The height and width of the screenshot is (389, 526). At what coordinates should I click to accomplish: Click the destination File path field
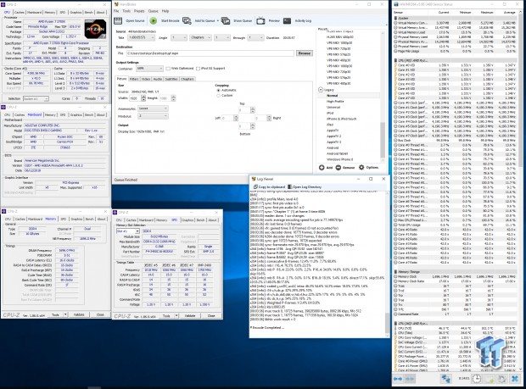[x=210, y=53]
